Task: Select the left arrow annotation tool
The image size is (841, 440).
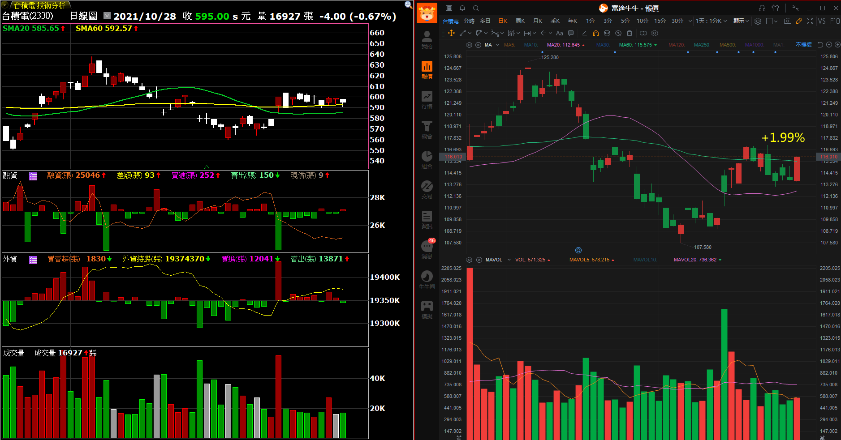Action: [x=543, y=33]
